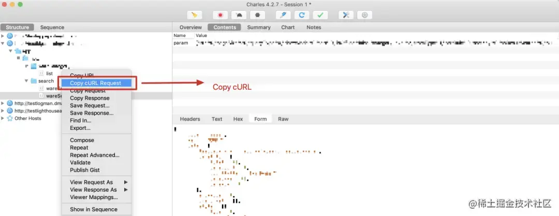Open the Contents tab
The width and height of the screenshot is (559, 216).
click(225, 27)
